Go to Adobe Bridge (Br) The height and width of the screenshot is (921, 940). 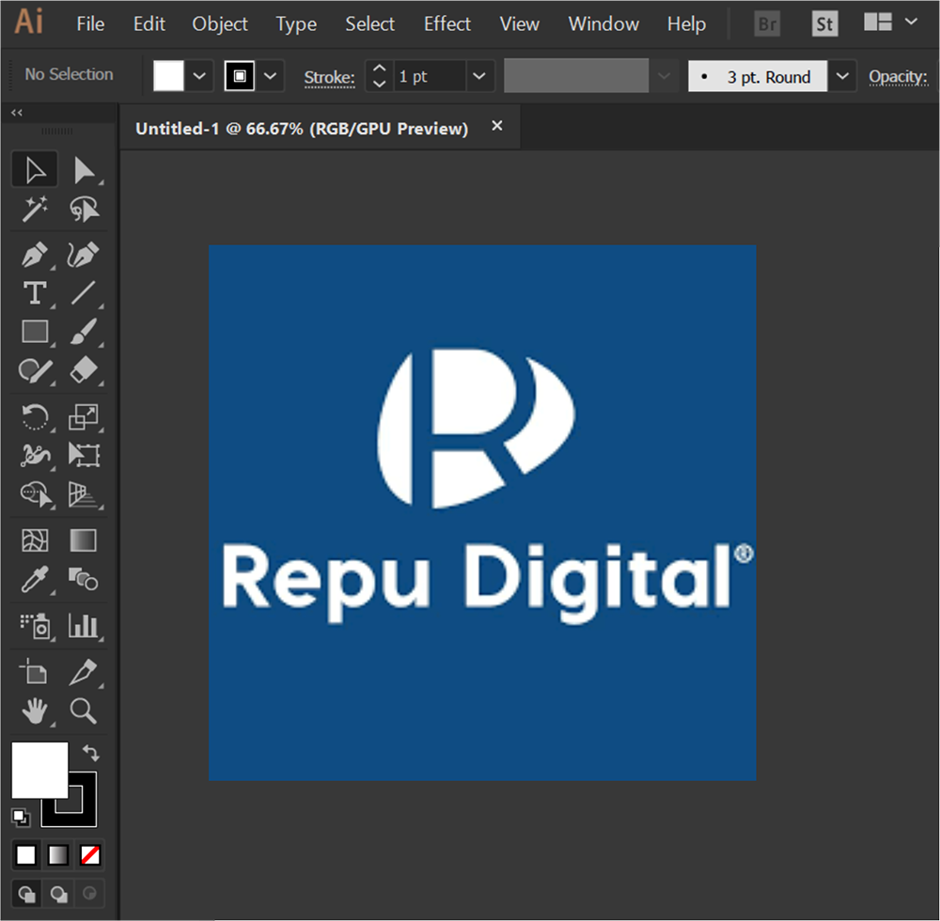click(767, 24)
